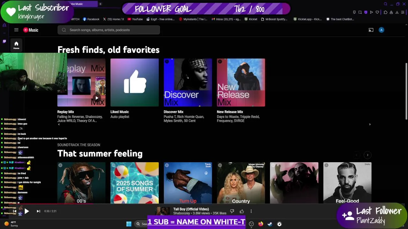Viewport: 408px width, 229px height.
Task: Open the Liked Music auto playlist
Action: pos(135,82)
